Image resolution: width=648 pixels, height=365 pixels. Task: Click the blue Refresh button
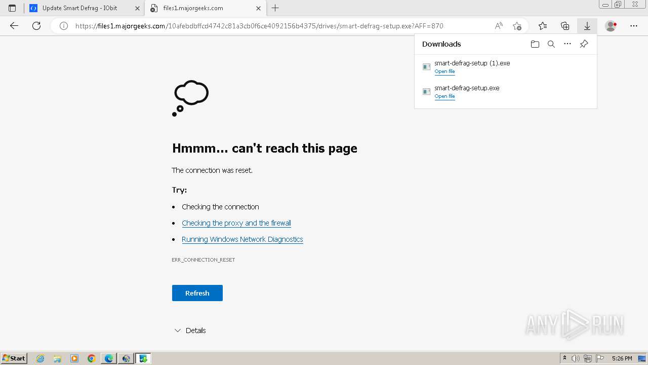pos(197,293)
